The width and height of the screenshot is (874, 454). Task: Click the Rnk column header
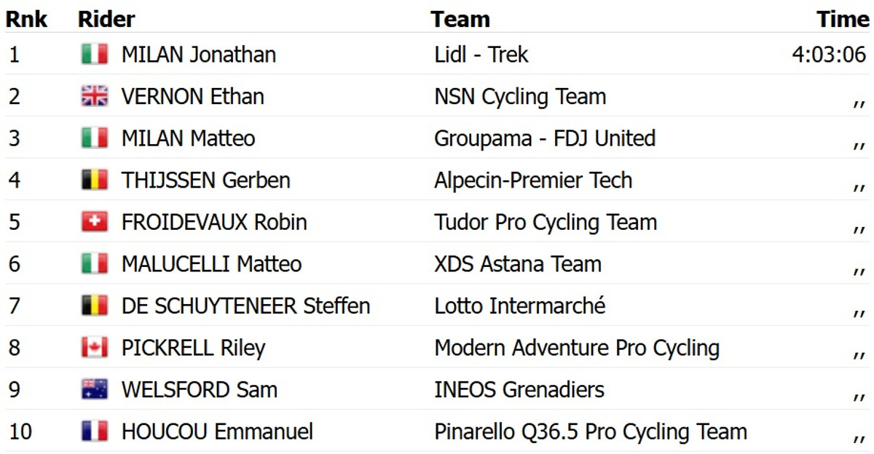point(26,19)
